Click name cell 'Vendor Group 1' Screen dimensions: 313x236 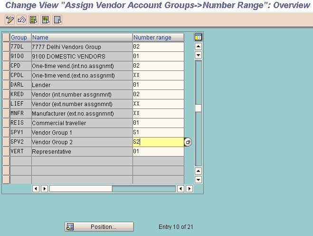[82, 132]
